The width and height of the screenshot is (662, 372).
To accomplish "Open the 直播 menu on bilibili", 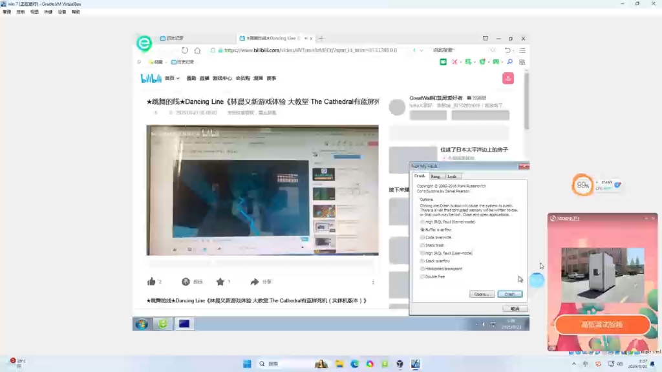I will 204,78.
